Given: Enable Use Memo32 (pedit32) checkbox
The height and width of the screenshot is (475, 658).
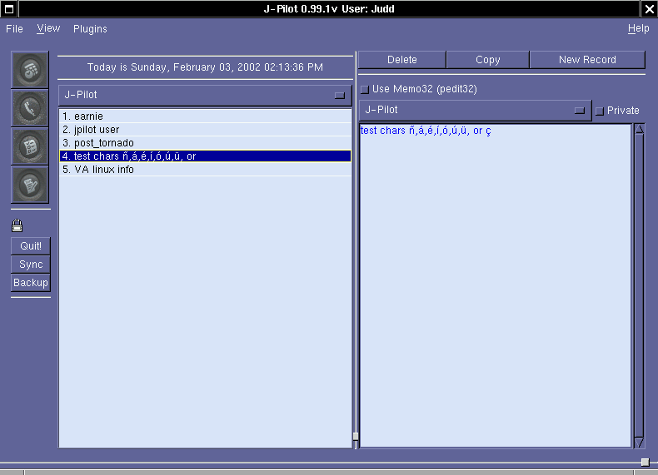Looking at the screenshot, I should coord(365,89).
